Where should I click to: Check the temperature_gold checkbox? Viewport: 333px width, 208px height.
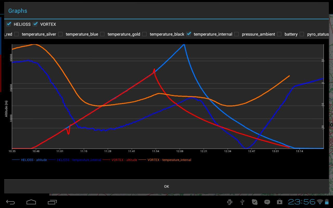(x=103, y=34)
